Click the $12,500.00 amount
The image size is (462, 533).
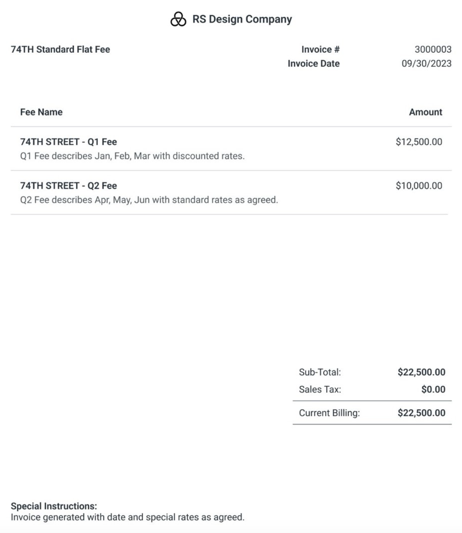419,142
